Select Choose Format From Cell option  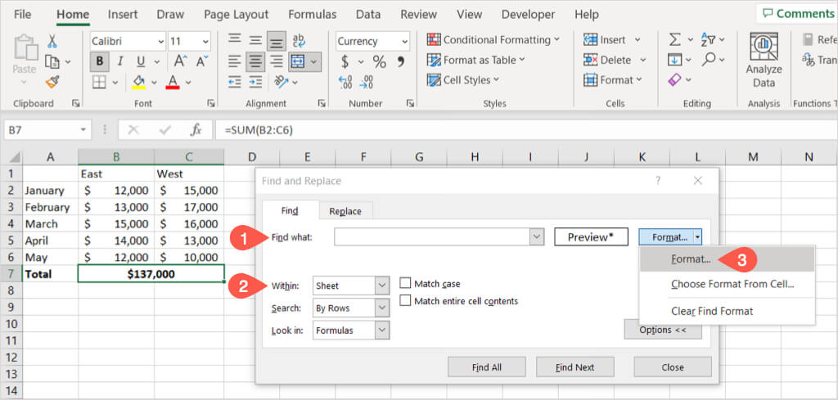click(732, 284)
